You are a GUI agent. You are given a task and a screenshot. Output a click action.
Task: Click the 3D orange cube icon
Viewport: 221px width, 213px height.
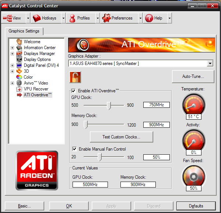click(19, 71)
